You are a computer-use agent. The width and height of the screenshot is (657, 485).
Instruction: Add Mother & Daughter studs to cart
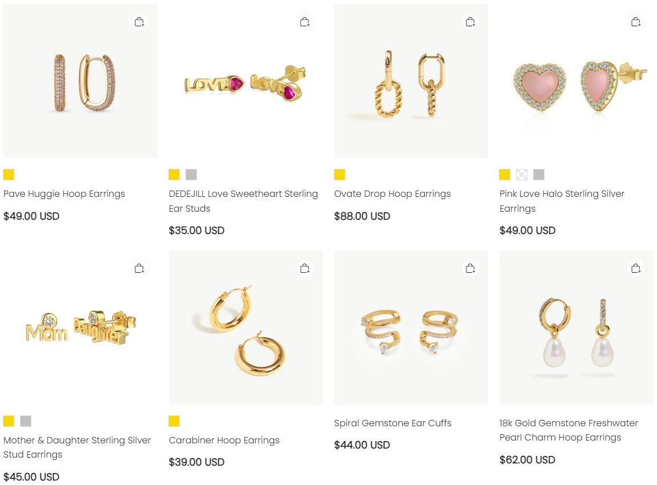(139, 268)
